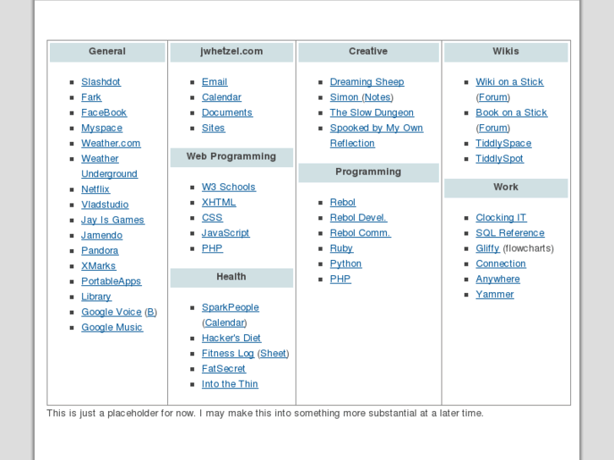Click the Health section heading
Image resolution: width=614 pixels, height=460 pixels.
click(231, 277)
